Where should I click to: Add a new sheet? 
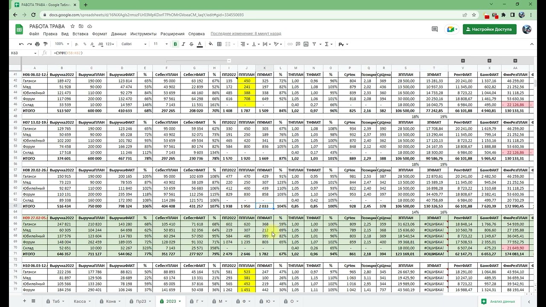[24, 301]
